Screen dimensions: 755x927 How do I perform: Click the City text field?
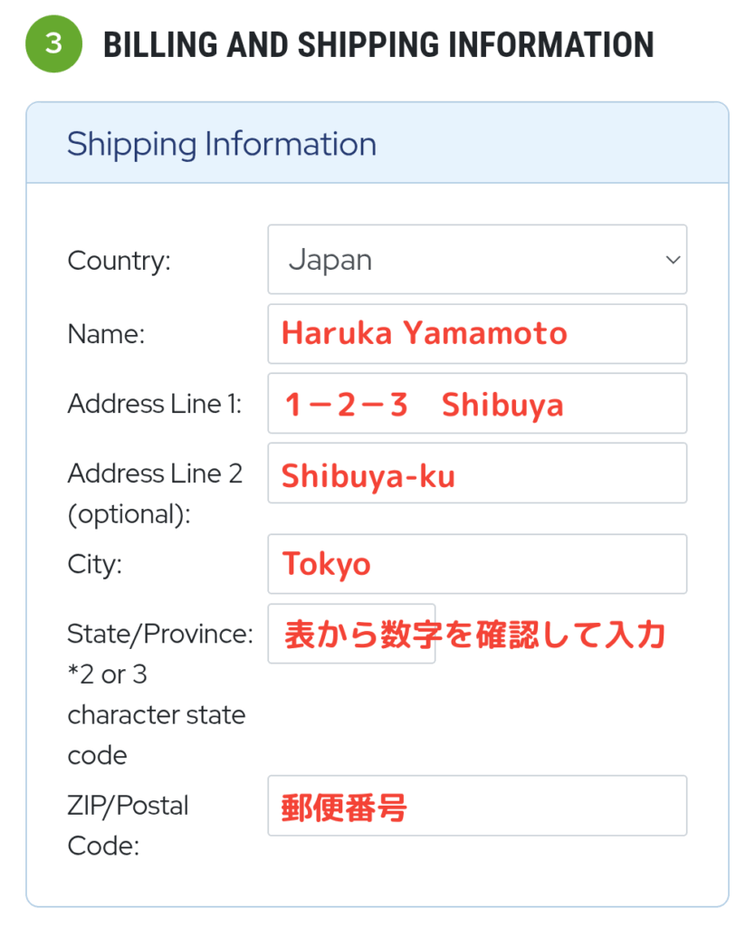(x=476, y=564)
